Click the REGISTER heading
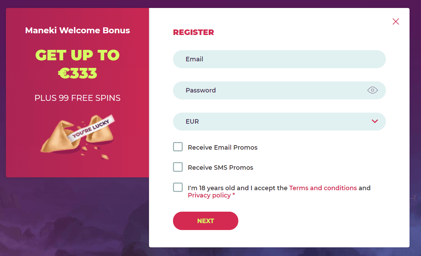 click(x=193, y=33)
